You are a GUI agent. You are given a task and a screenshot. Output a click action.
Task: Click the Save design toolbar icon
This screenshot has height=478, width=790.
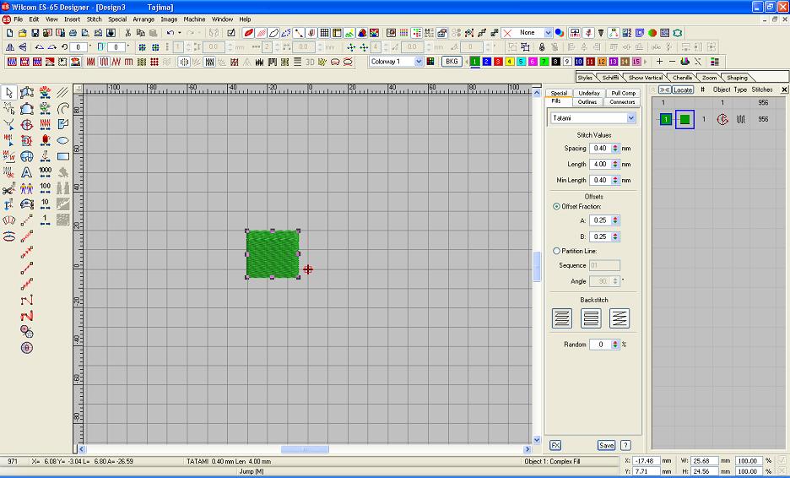35,33
